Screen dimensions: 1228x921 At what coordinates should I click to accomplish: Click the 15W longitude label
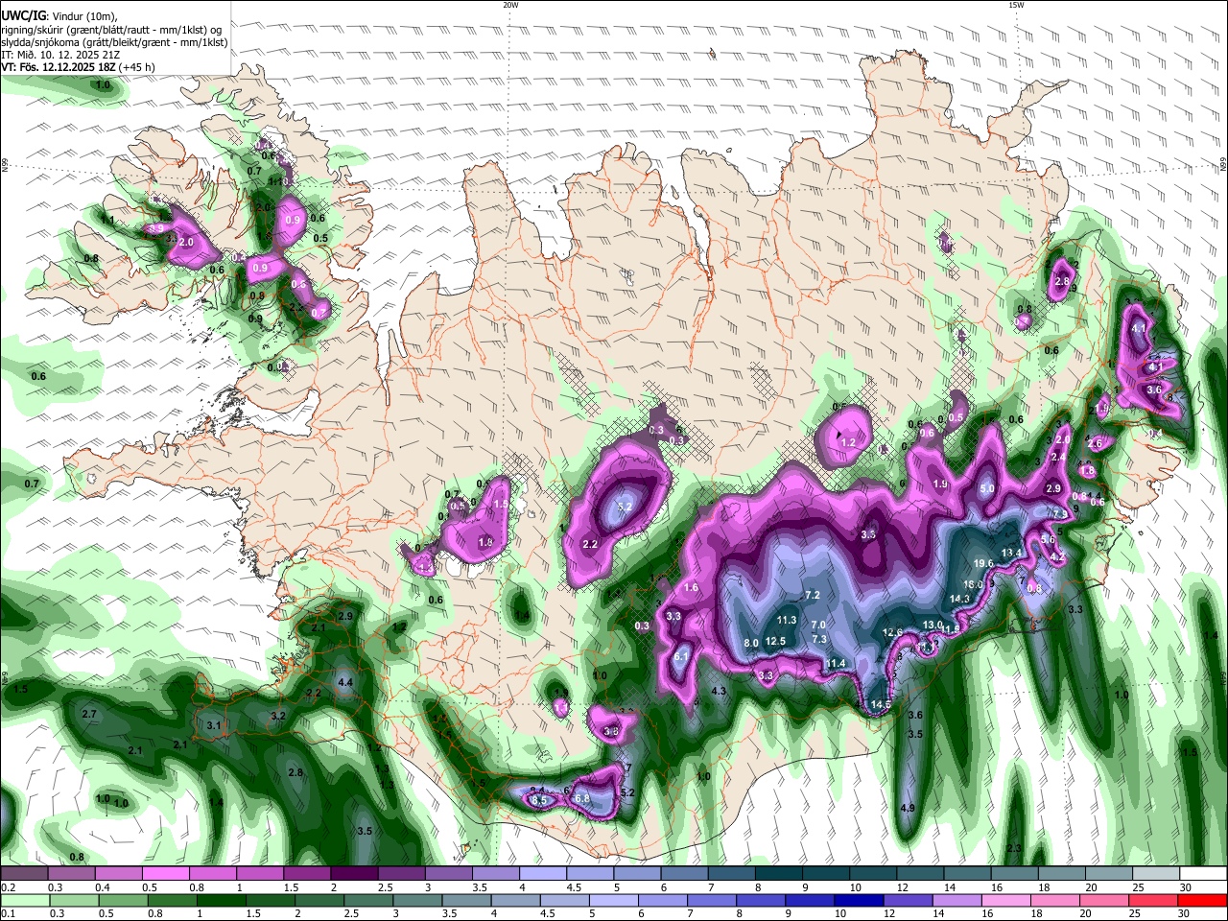pos(1016,5)
